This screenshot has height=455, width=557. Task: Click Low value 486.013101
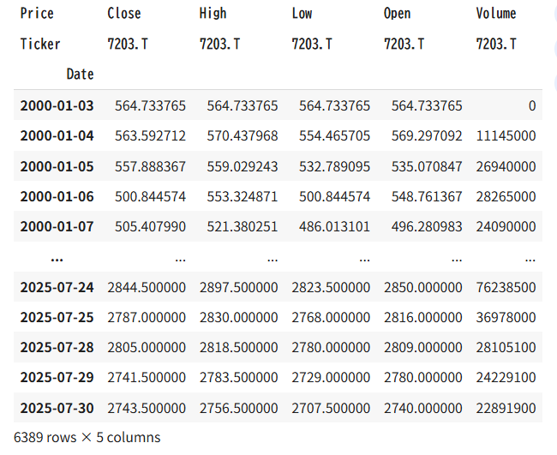coord(334,226)
